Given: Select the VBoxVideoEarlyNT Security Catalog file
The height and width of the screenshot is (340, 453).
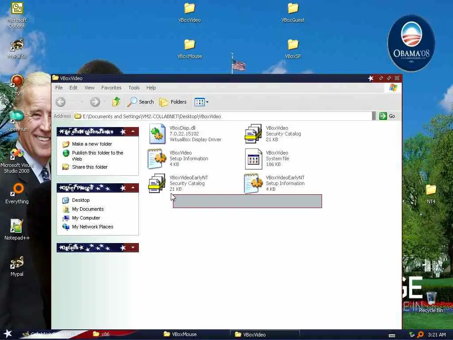Looking at the screenshot, I should 178,183.
